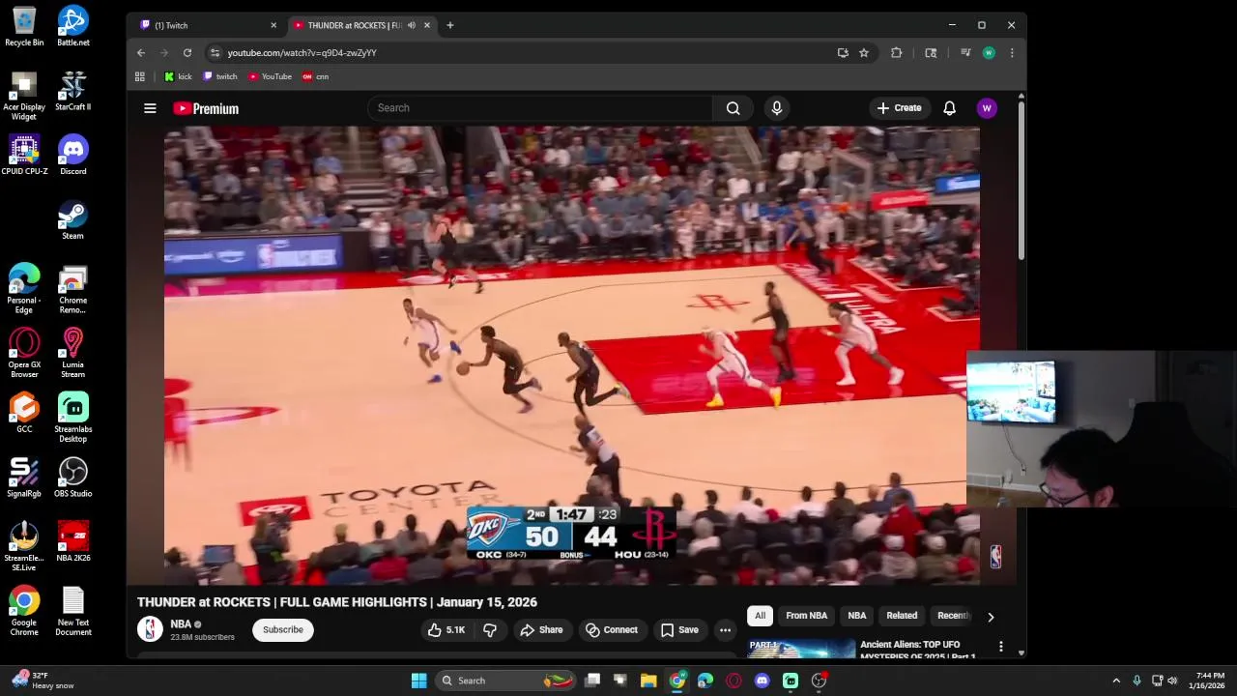Click the page vertical scrollbar

pyautogui.click(x=1021, y=179)
